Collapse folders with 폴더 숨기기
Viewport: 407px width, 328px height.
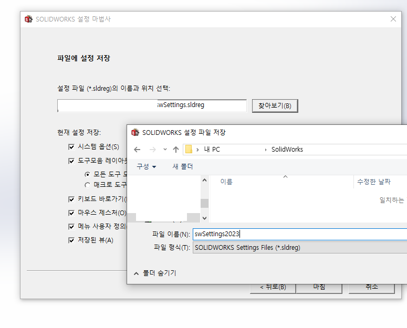[x=155, y=273]
